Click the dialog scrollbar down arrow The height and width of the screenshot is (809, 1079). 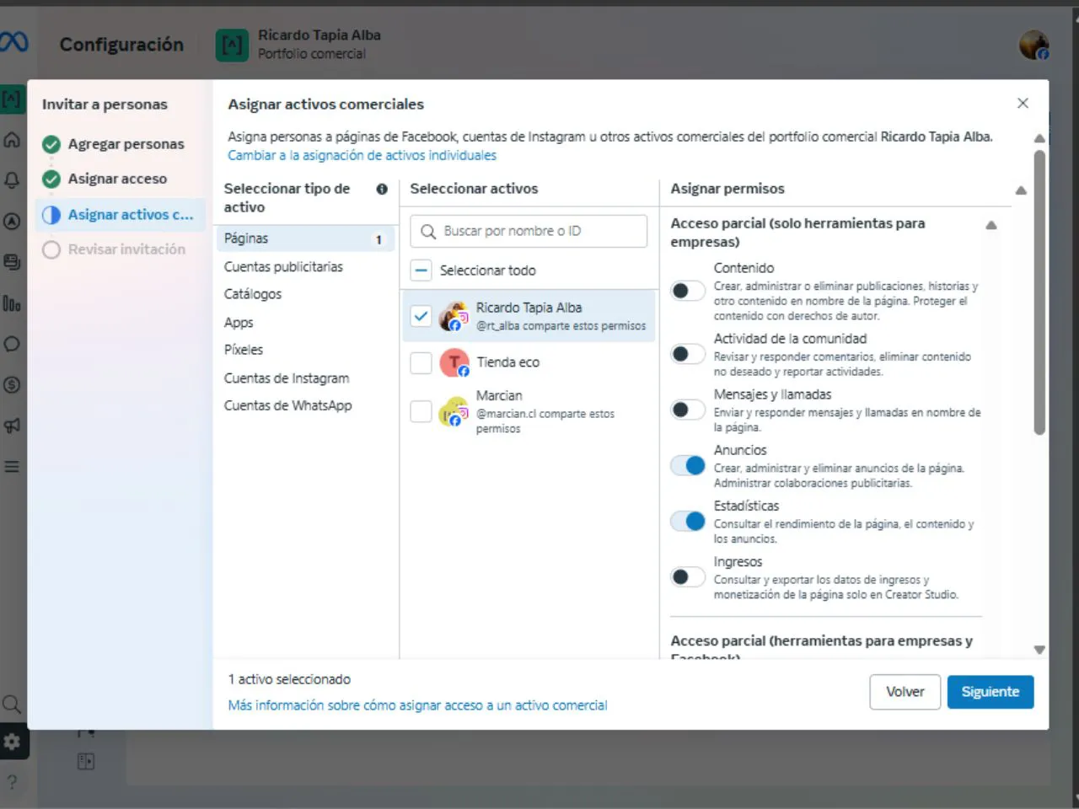1039,650
